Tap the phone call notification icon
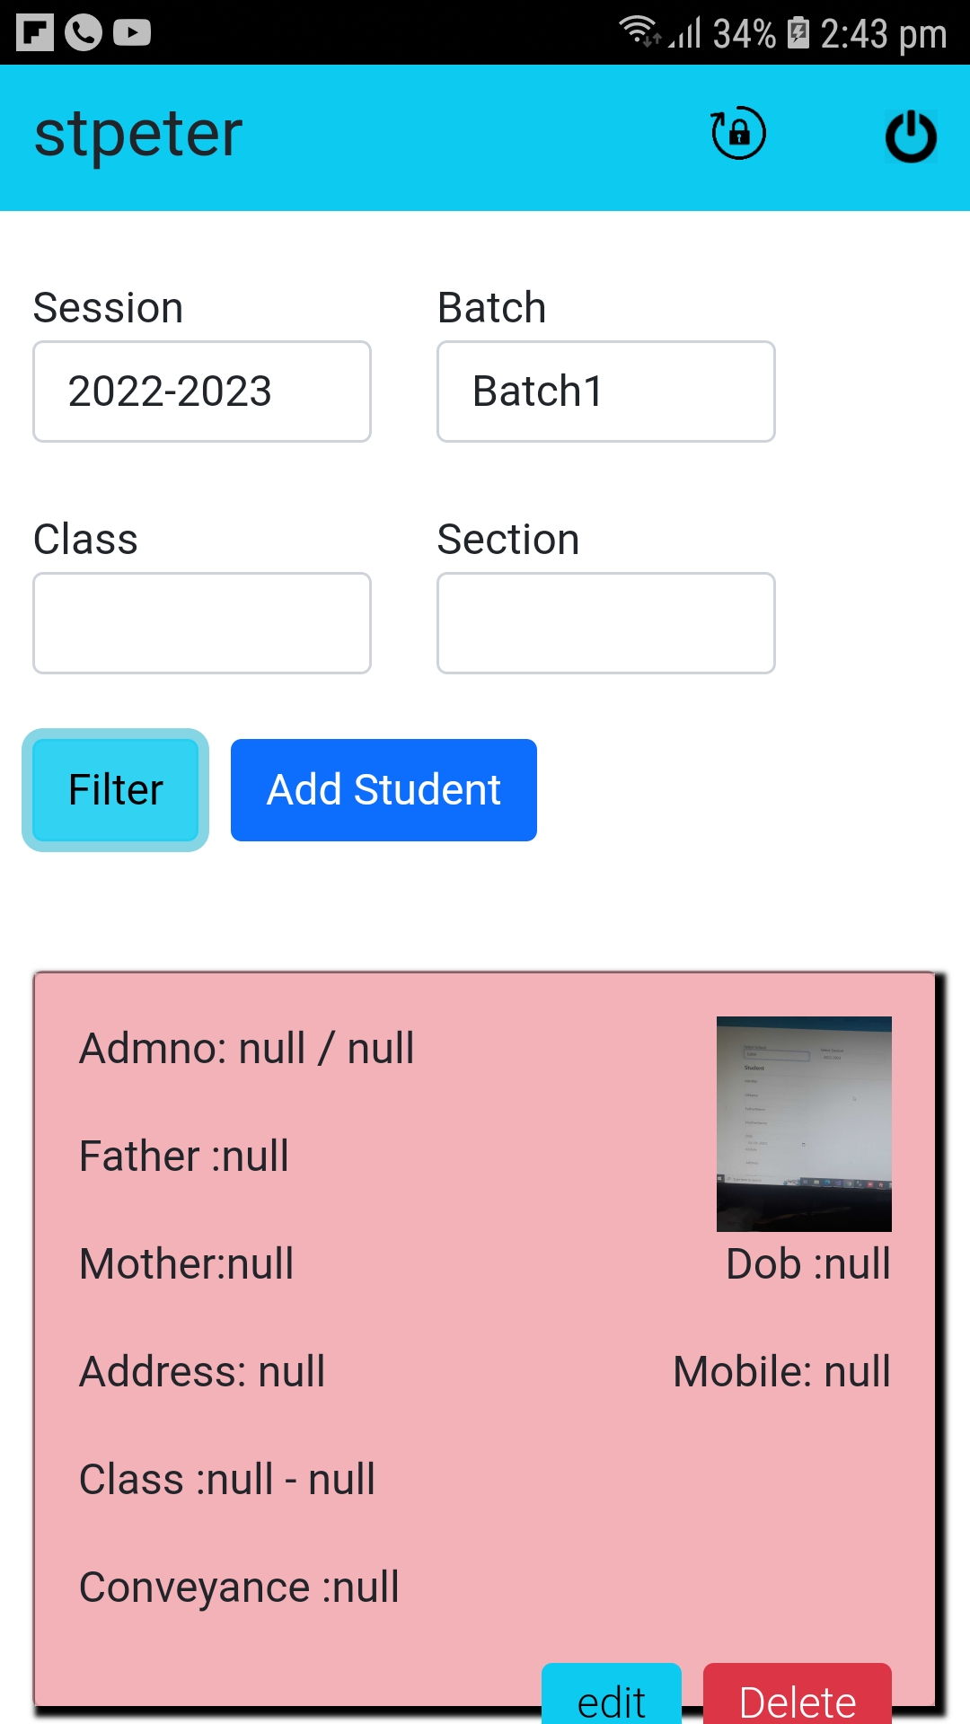 click(82, 32)
